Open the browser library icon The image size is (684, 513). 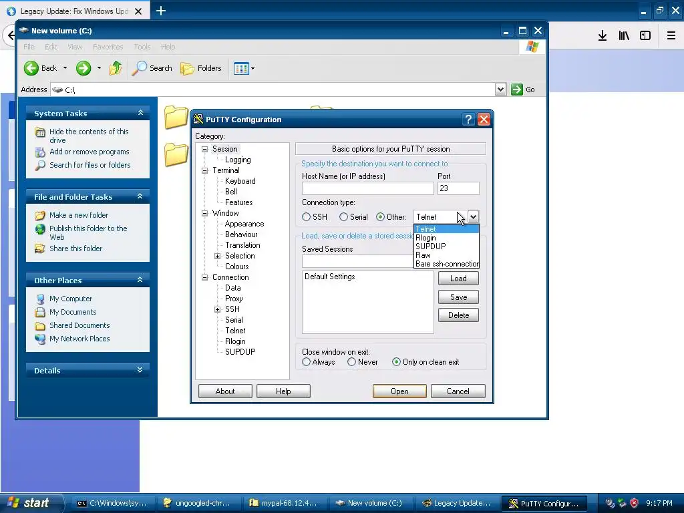[x=624, y=36]
